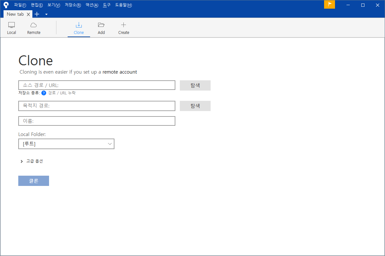This screenshot has height=256, width=385.
Task: Focus the 이름 input field
Action: [97, 121]
